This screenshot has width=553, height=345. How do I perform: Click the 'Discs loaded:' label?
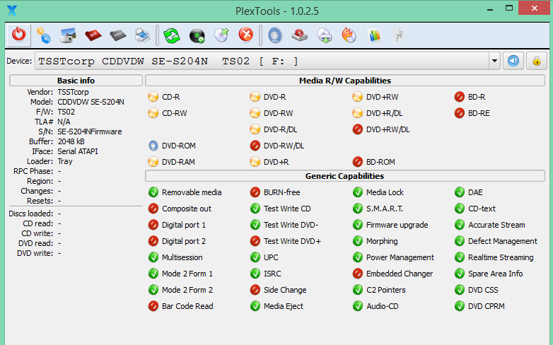tap(30, 214)
